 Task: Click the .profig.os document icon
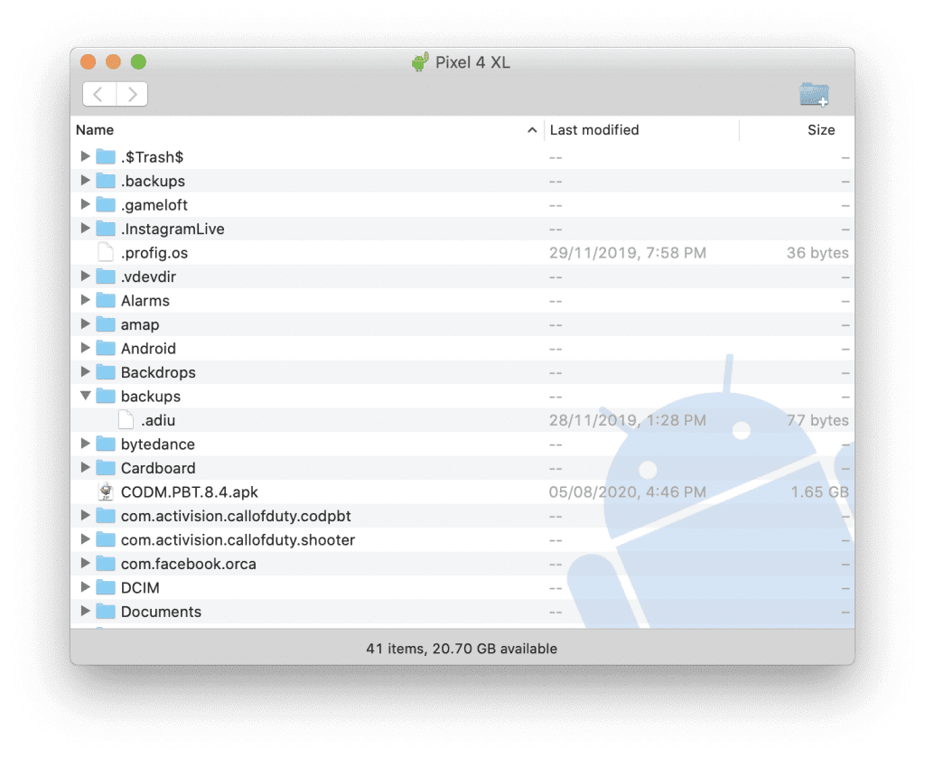point(106,252)
